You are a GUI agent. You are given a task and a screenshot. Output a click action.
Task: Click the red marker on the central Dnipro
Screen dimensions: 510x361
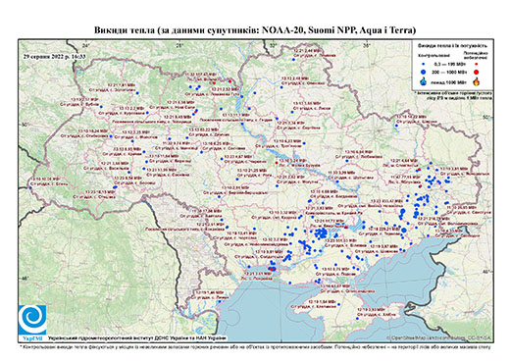coord(277,163)
